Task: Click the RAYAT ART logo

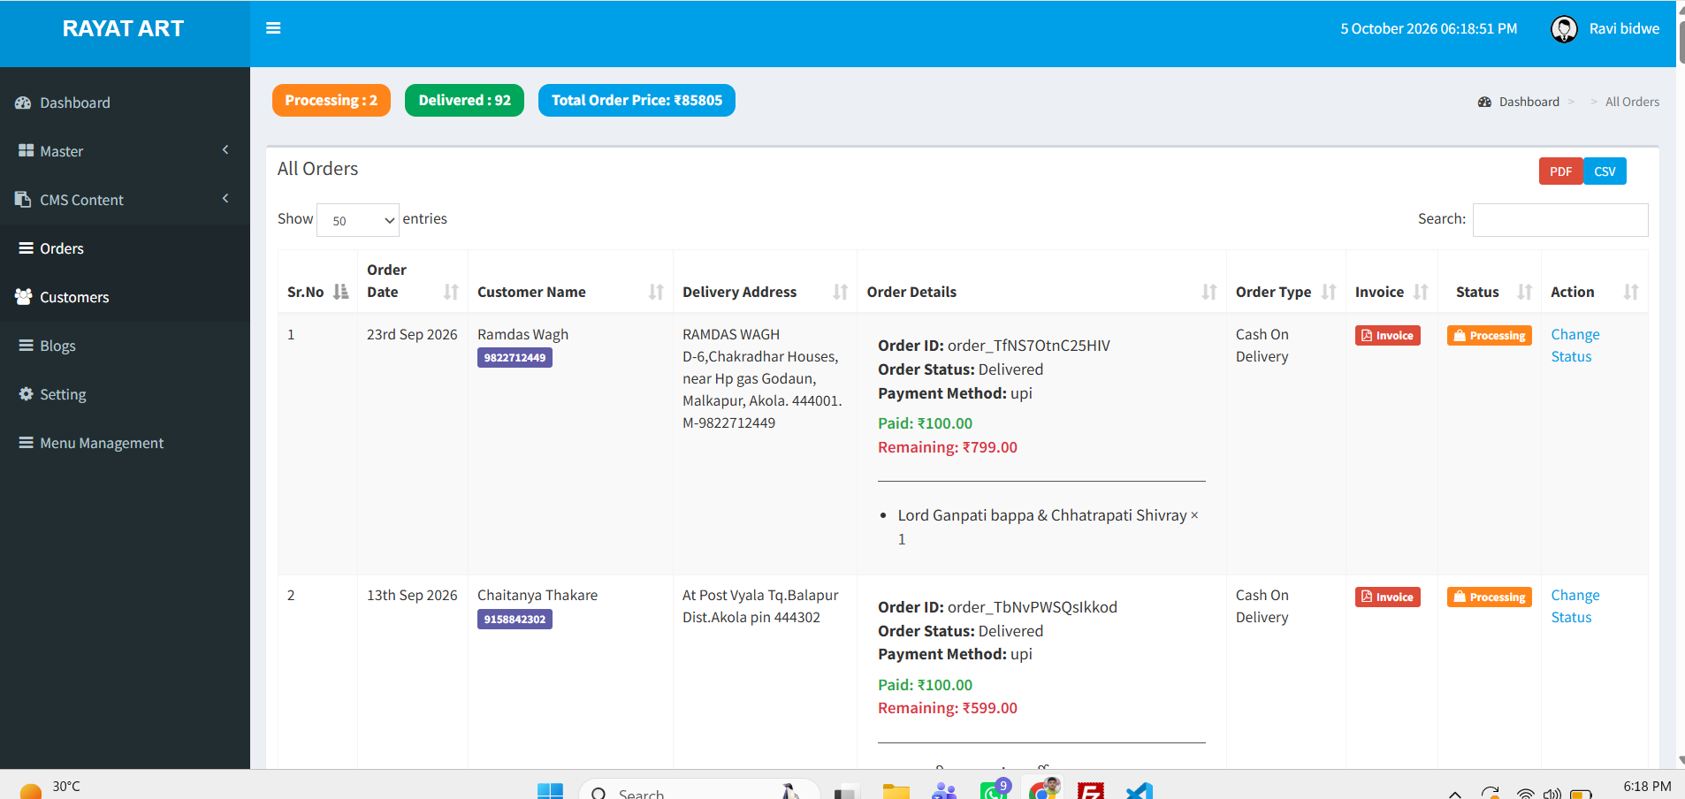Action: pyautogui.click(x=123, y=29)
